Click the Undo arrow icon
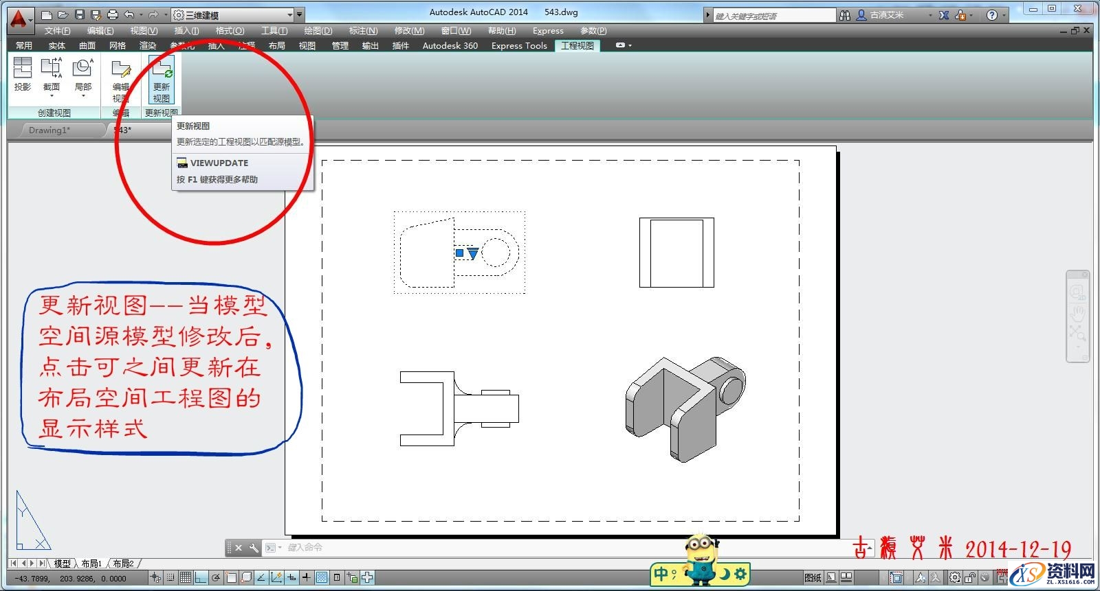 [x=129, y=14]
